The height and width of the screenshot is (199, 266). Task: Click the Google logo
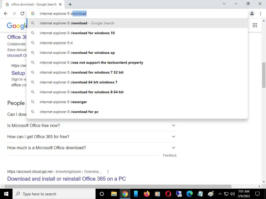coord(17,26)
